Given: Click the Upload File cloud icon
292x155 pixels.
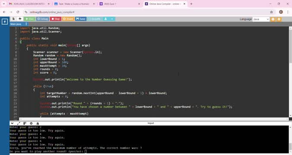Looking at the screenshot, I should 20,19.
